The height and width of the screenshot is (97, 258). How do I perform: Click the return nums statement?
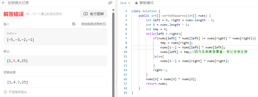tap(156, 84)
